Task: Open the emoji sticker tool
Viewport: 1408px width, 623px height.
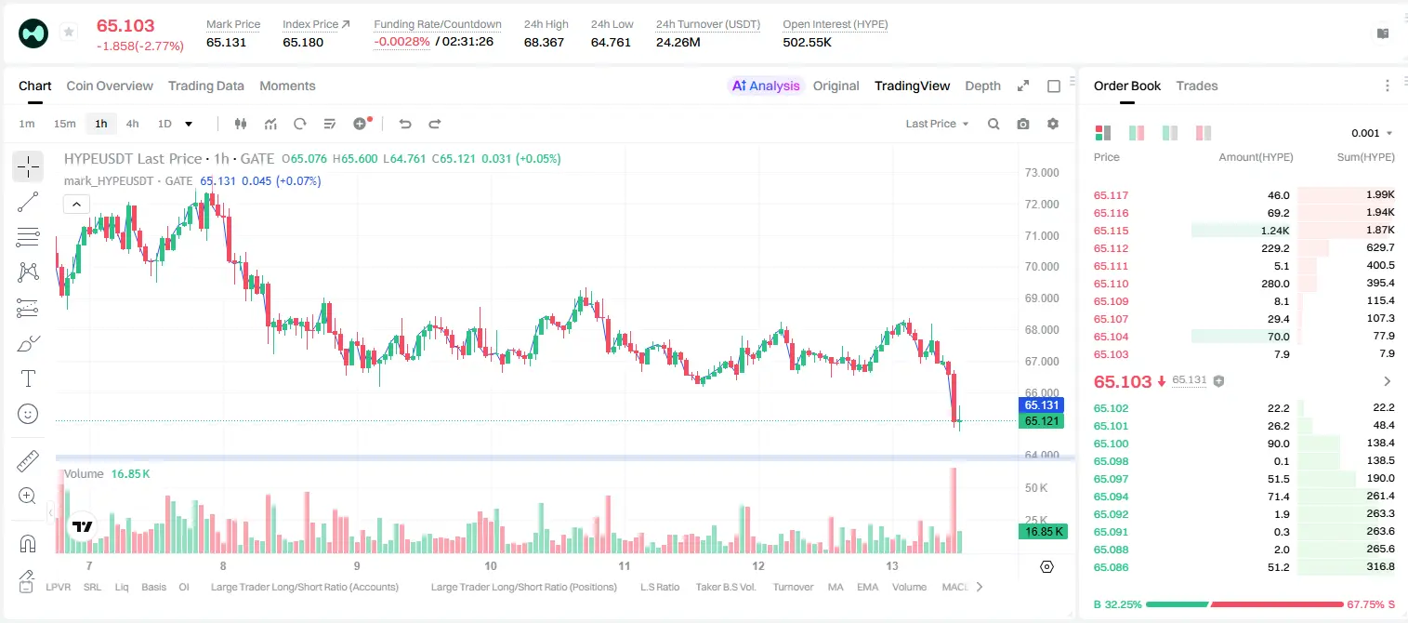Action: [28, 414]
